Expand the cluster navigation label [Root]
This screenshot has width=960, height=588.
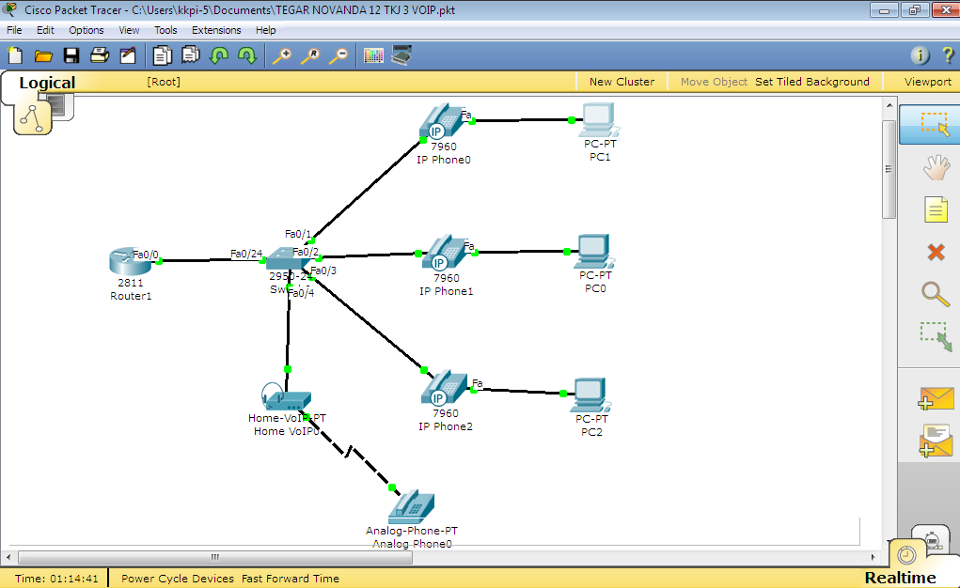coord(164,83)
